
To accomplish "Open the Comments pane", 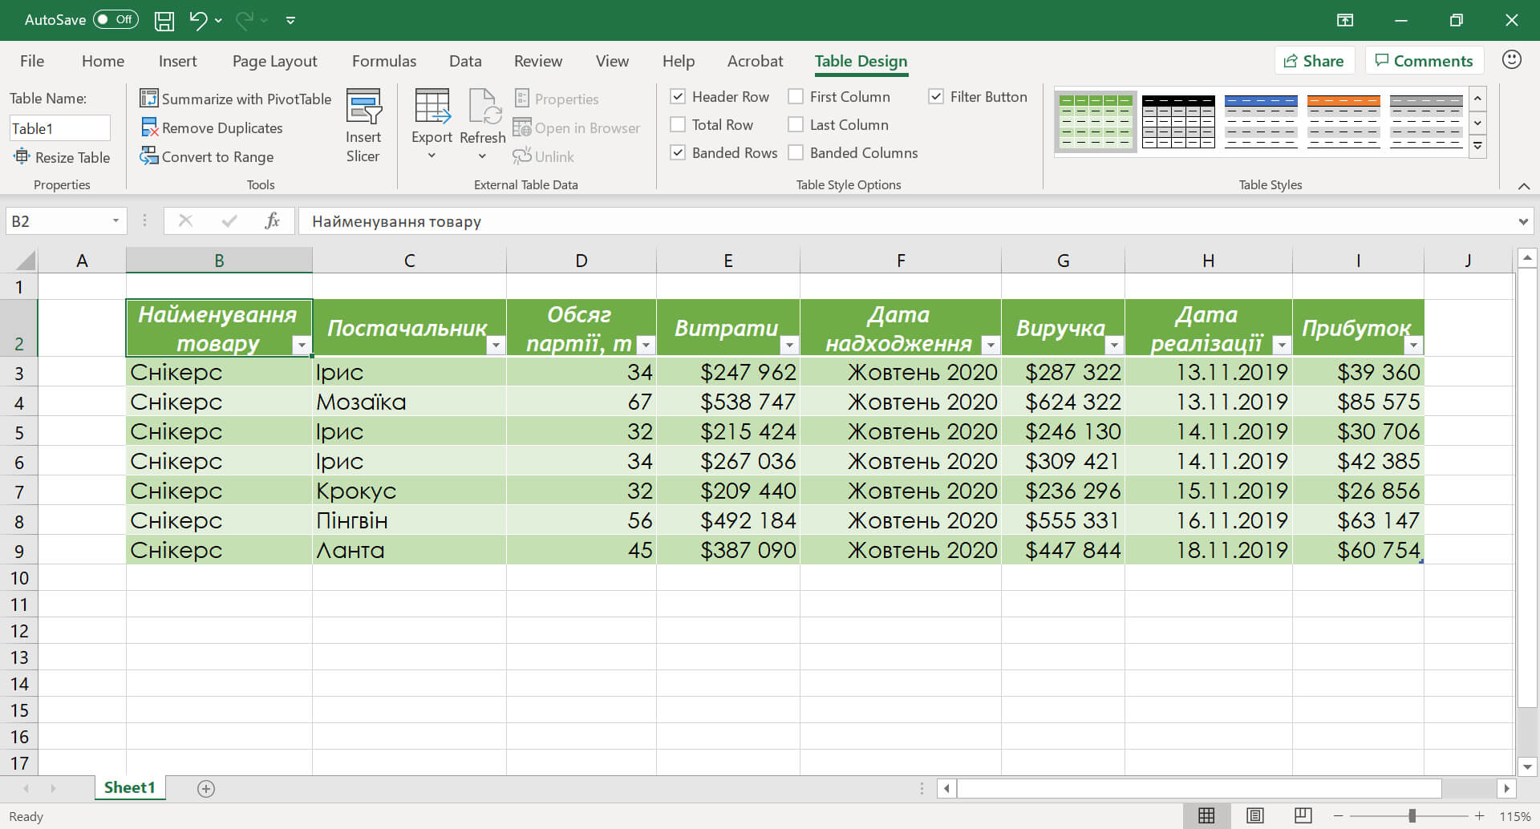I will pyautogui.click(x=1424, y=60).
